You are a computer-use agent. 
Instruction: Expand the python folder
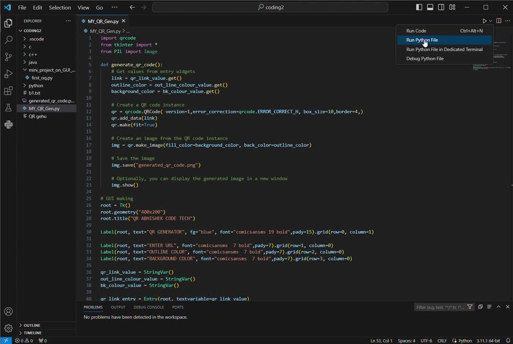point(47,86)
